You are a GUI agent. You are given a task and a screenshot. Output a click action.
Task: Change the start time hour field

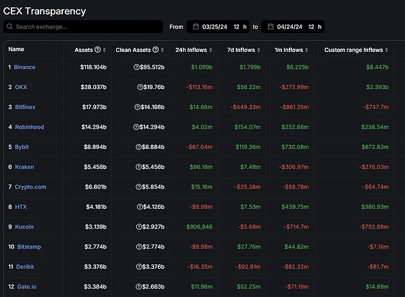coord(237,27)
